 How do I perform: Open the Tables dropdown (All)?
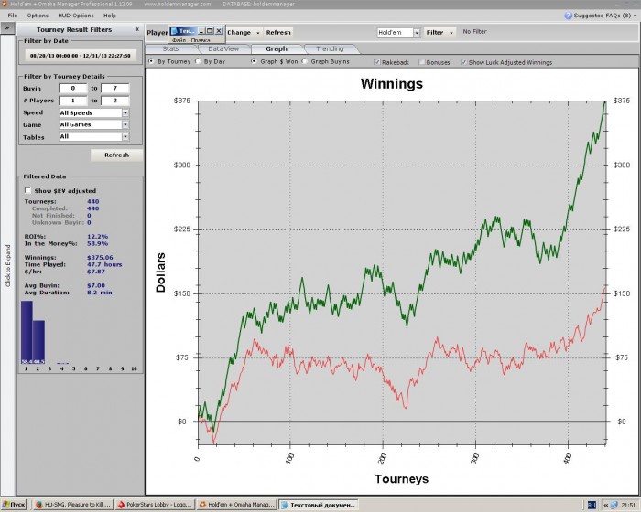coord(125,137)
